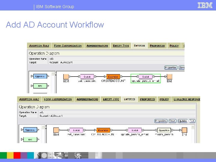The width and height of the screenshot is (216, 162).
Task: Click upper palette scroll up arrow
Action: pos(53,73)
